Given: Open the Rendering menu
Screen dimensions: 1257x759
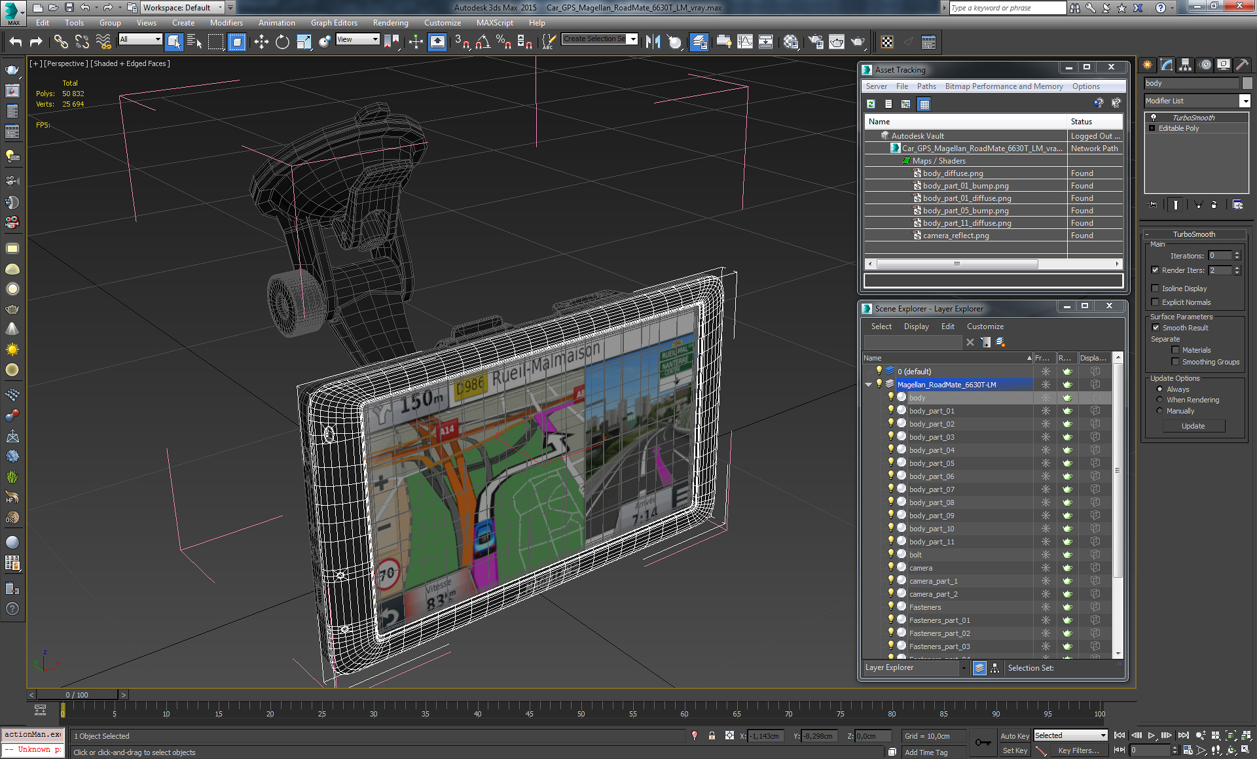Looking at the screenshot, I should (391, 23).
